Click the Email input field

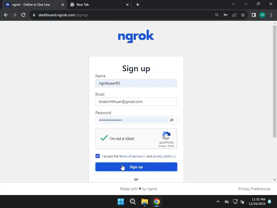[x=136, y=102]
